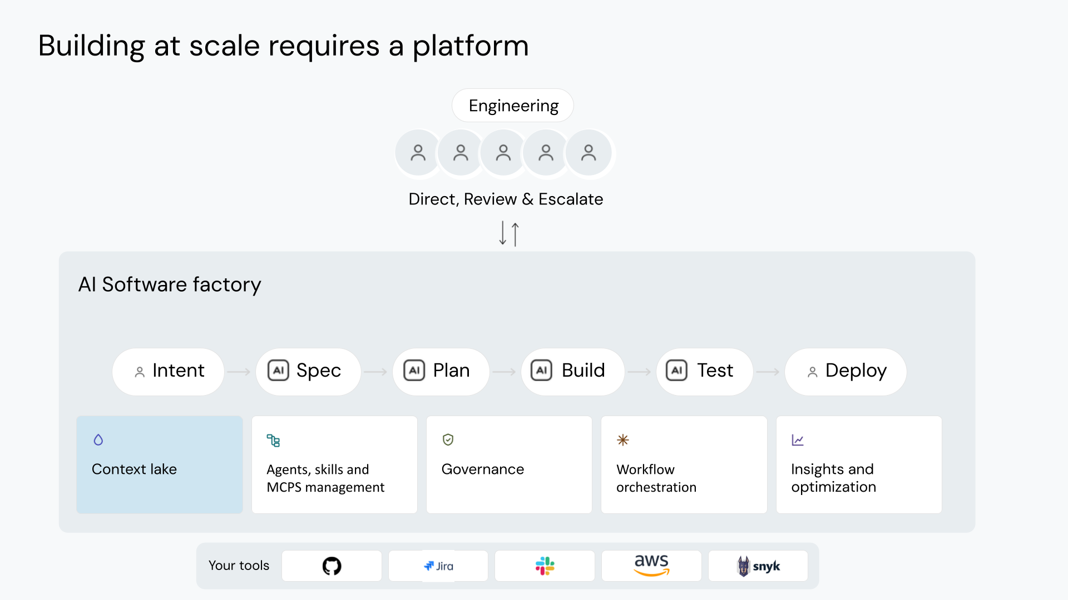Image resolution: width=1068 pixels, height=600 pixels.
Task: Click the 'Direct, Review & Escalate' text
Action: 506,199
